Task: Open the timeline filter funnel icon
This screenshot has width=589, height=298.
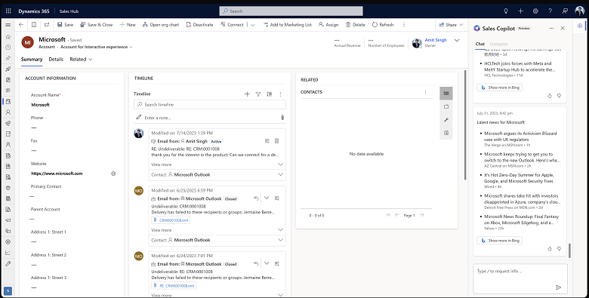Action: pyautogui.click(x=258, y=94)
